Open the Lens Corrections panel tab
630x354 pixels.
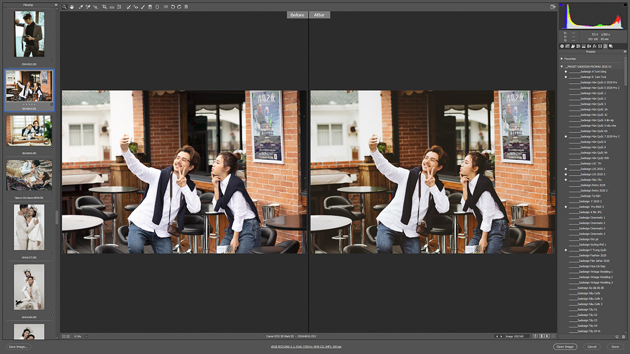pyautogui.click(x=589, y=46)
